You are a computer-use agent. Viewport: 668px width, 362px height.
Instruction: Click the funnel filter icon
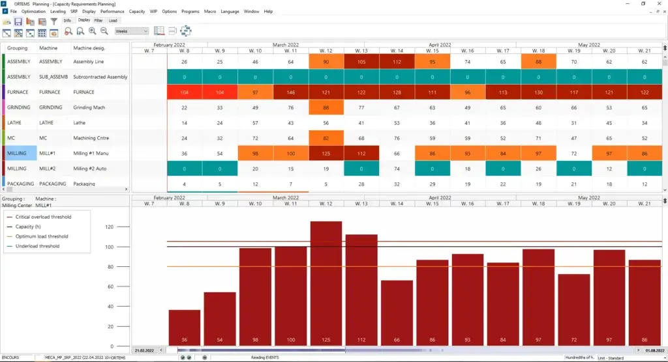(x=54, y=21)
